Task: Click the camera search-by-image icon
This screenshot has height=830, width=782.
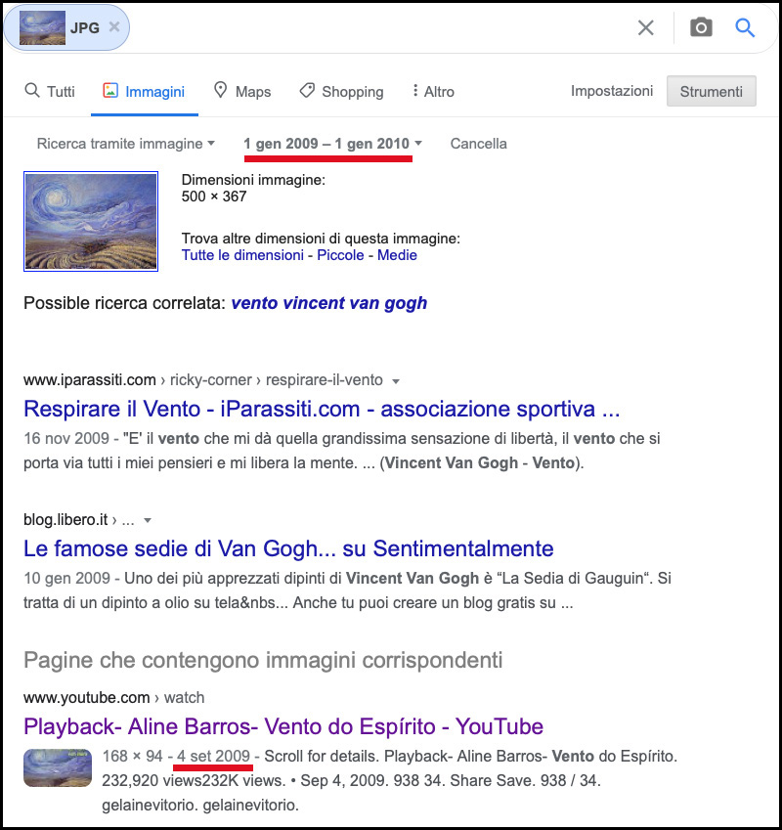Action: 701,27
